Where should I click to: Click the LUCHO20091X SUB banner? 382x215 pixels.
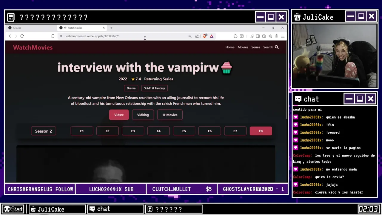coord(111,189)
